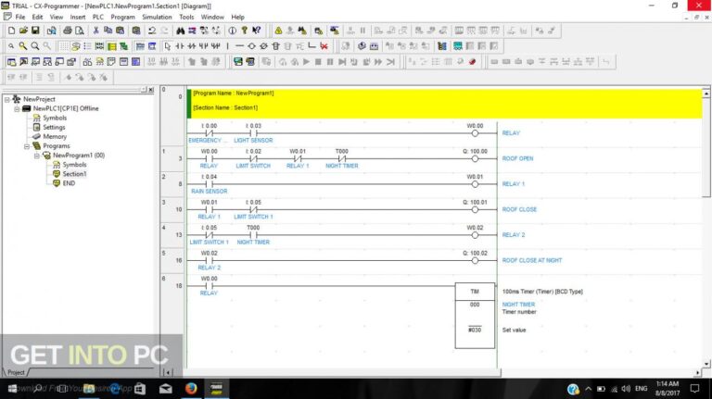This screenshot has width=712, height=399.
Task: Open the PLC menu
Action: (97, 17)
